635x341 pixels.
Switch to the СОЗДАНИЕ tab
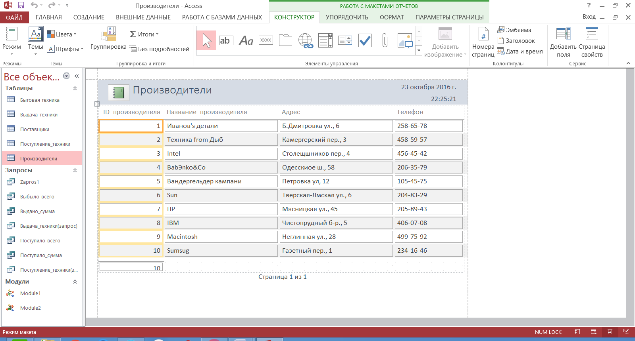(x=89, y=17)
